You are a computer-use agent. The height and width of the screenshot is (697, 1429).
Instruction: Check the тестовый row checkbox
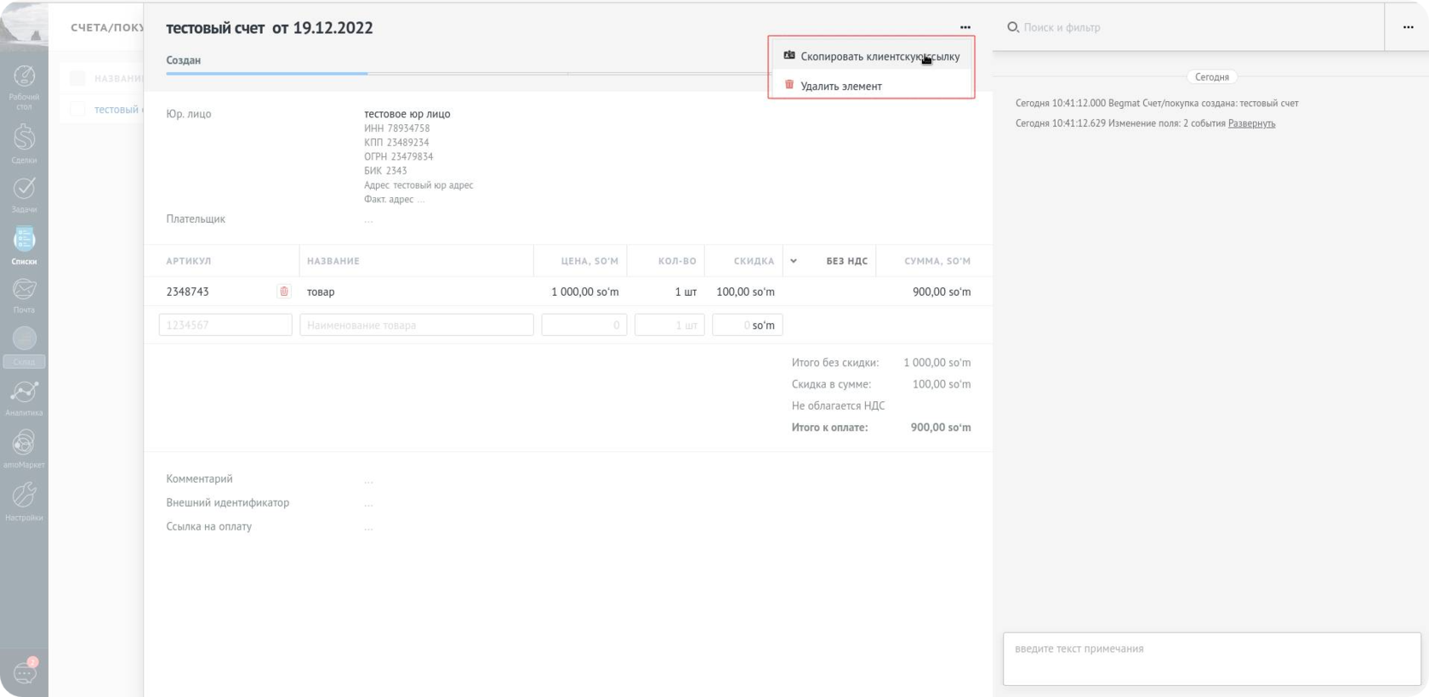(x=77, y=110)
